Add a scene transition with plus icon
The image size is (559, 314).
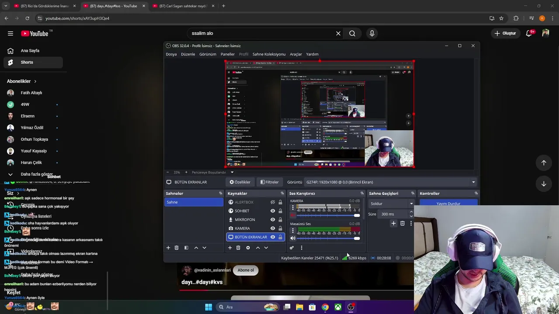tap(393, 223)
